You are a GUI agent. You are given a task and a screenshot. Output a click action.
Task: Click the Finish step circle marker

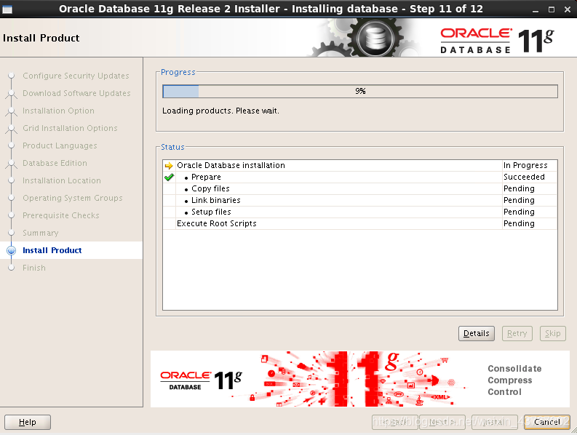(12, 268)
